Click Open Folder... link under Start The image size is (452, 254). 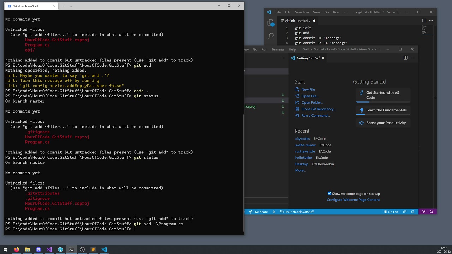coord(312,103)
